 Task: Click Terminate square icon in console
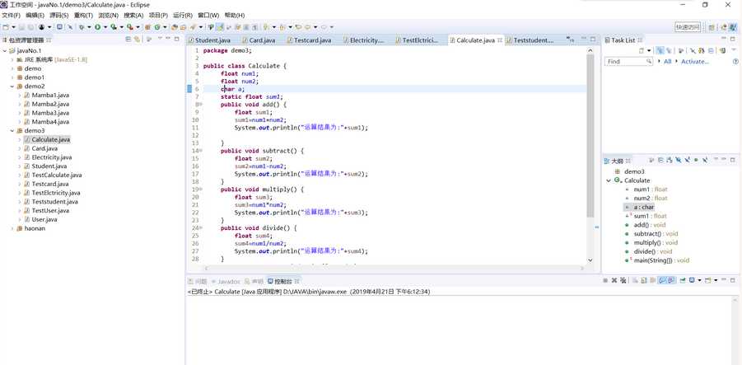pyautogui.click(x=605, y=280)
